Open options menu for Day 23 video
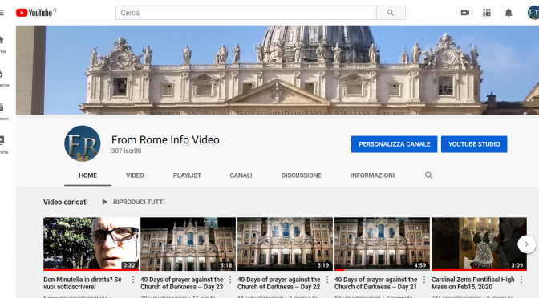 tap(230, 280)
